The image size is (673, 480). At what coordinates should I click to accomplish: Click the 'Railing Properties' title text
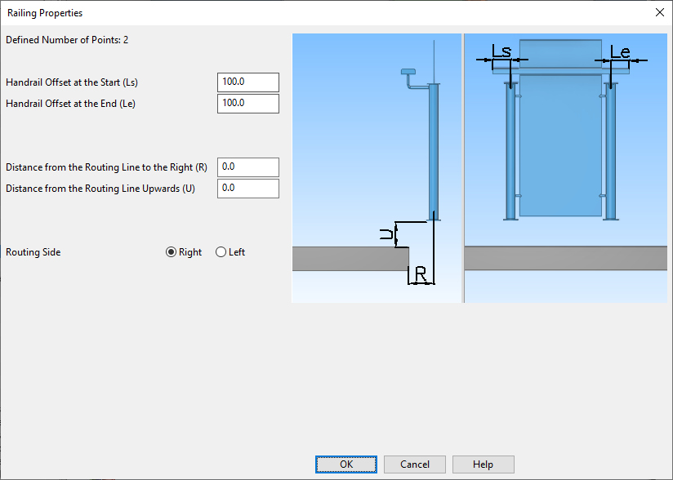tap(45, 13)
